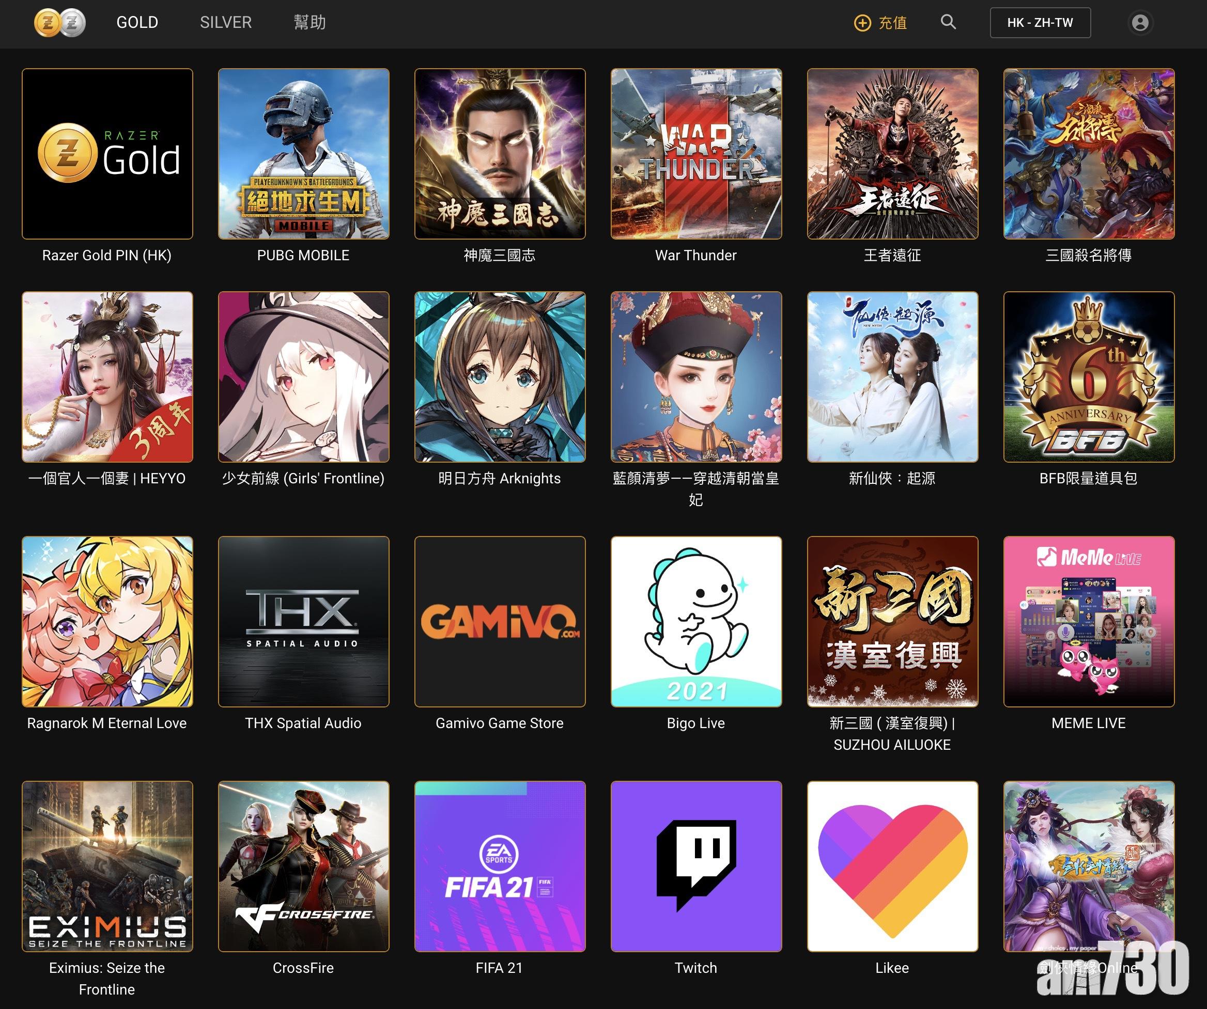
Task: Open the CrossFire game thumbnail
Action: click(x=303, y=865)
